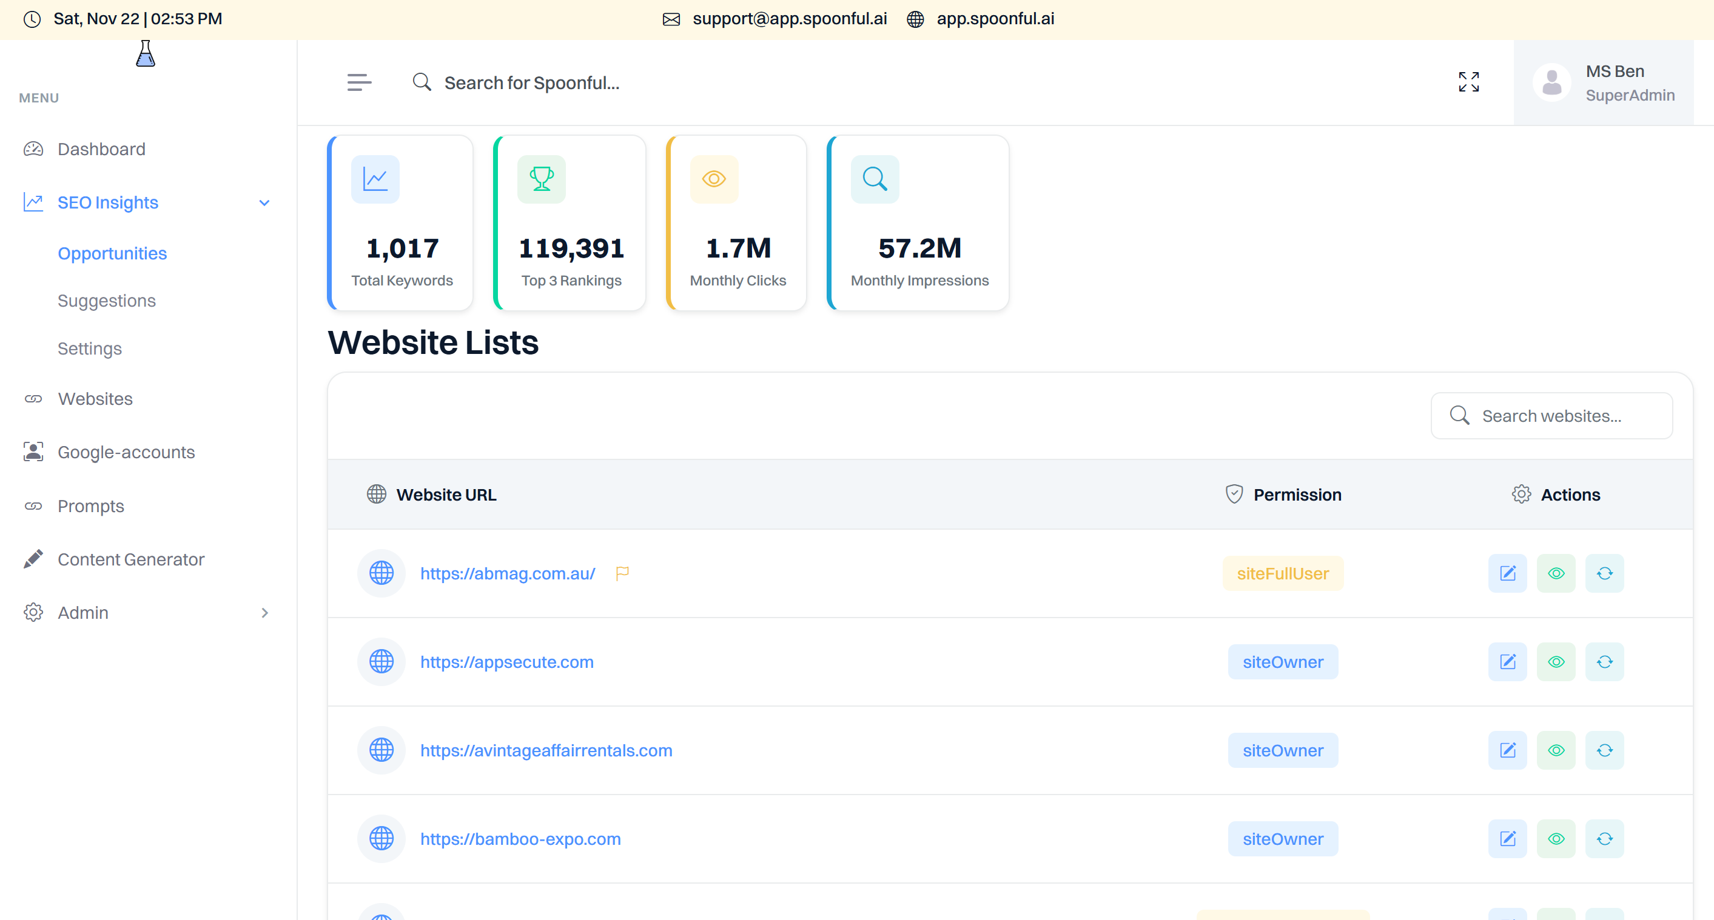
Task: Click the siteFullUser permission badge
Action: pyautogui.click(x=1283, y=573)
